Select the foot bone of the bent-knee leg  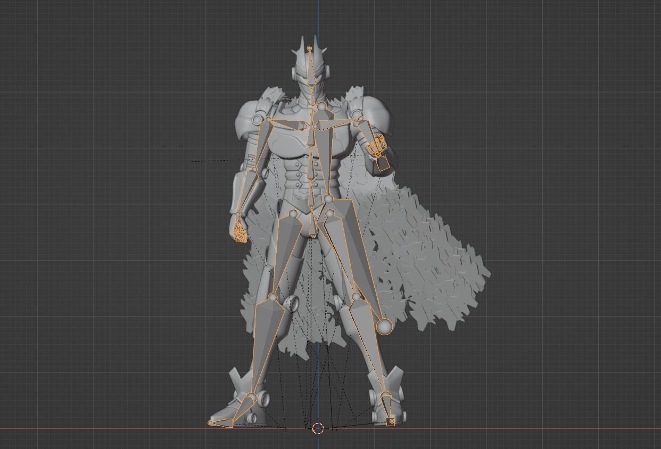(x=243, y=409)
